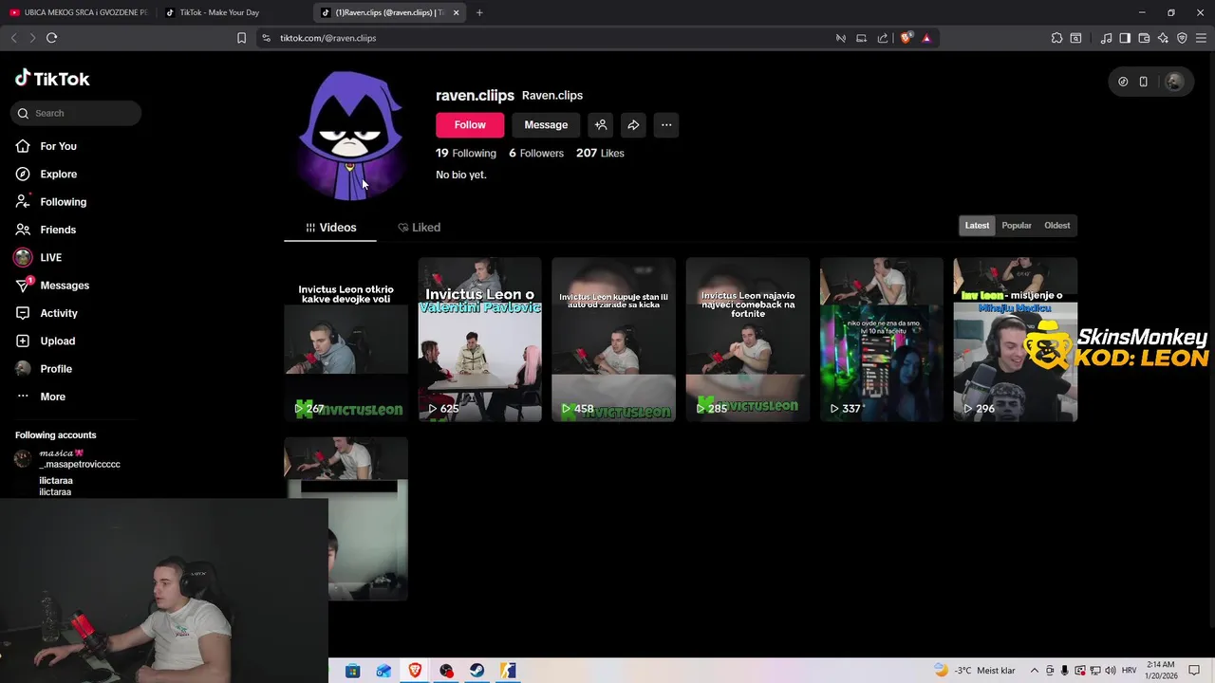Reload the current page
Viewport: 1215px width, 683px height.
click(x=52, y=38)
